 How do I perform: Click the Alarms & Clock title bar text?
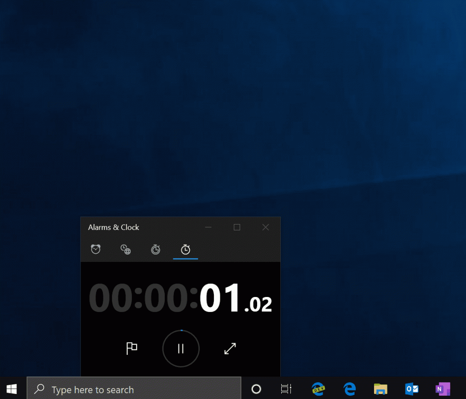[113, 227]
